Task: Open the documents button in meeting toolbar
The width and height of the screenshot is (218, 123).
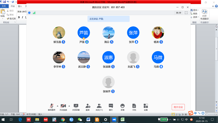Action: tap(134, 107)
